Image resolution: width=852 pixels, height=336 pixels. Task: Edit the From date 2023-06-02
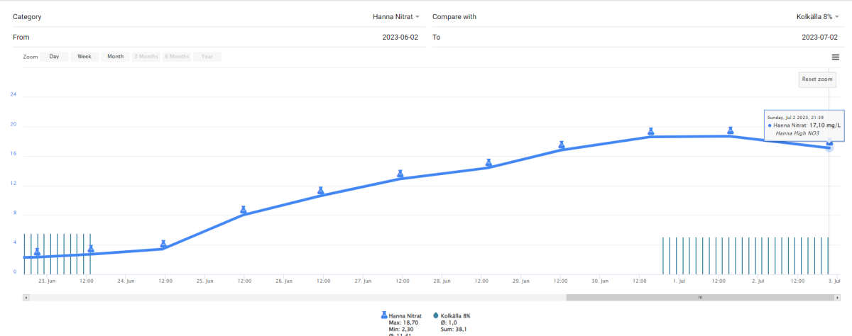pyautogui.click(x=400, y=37)
